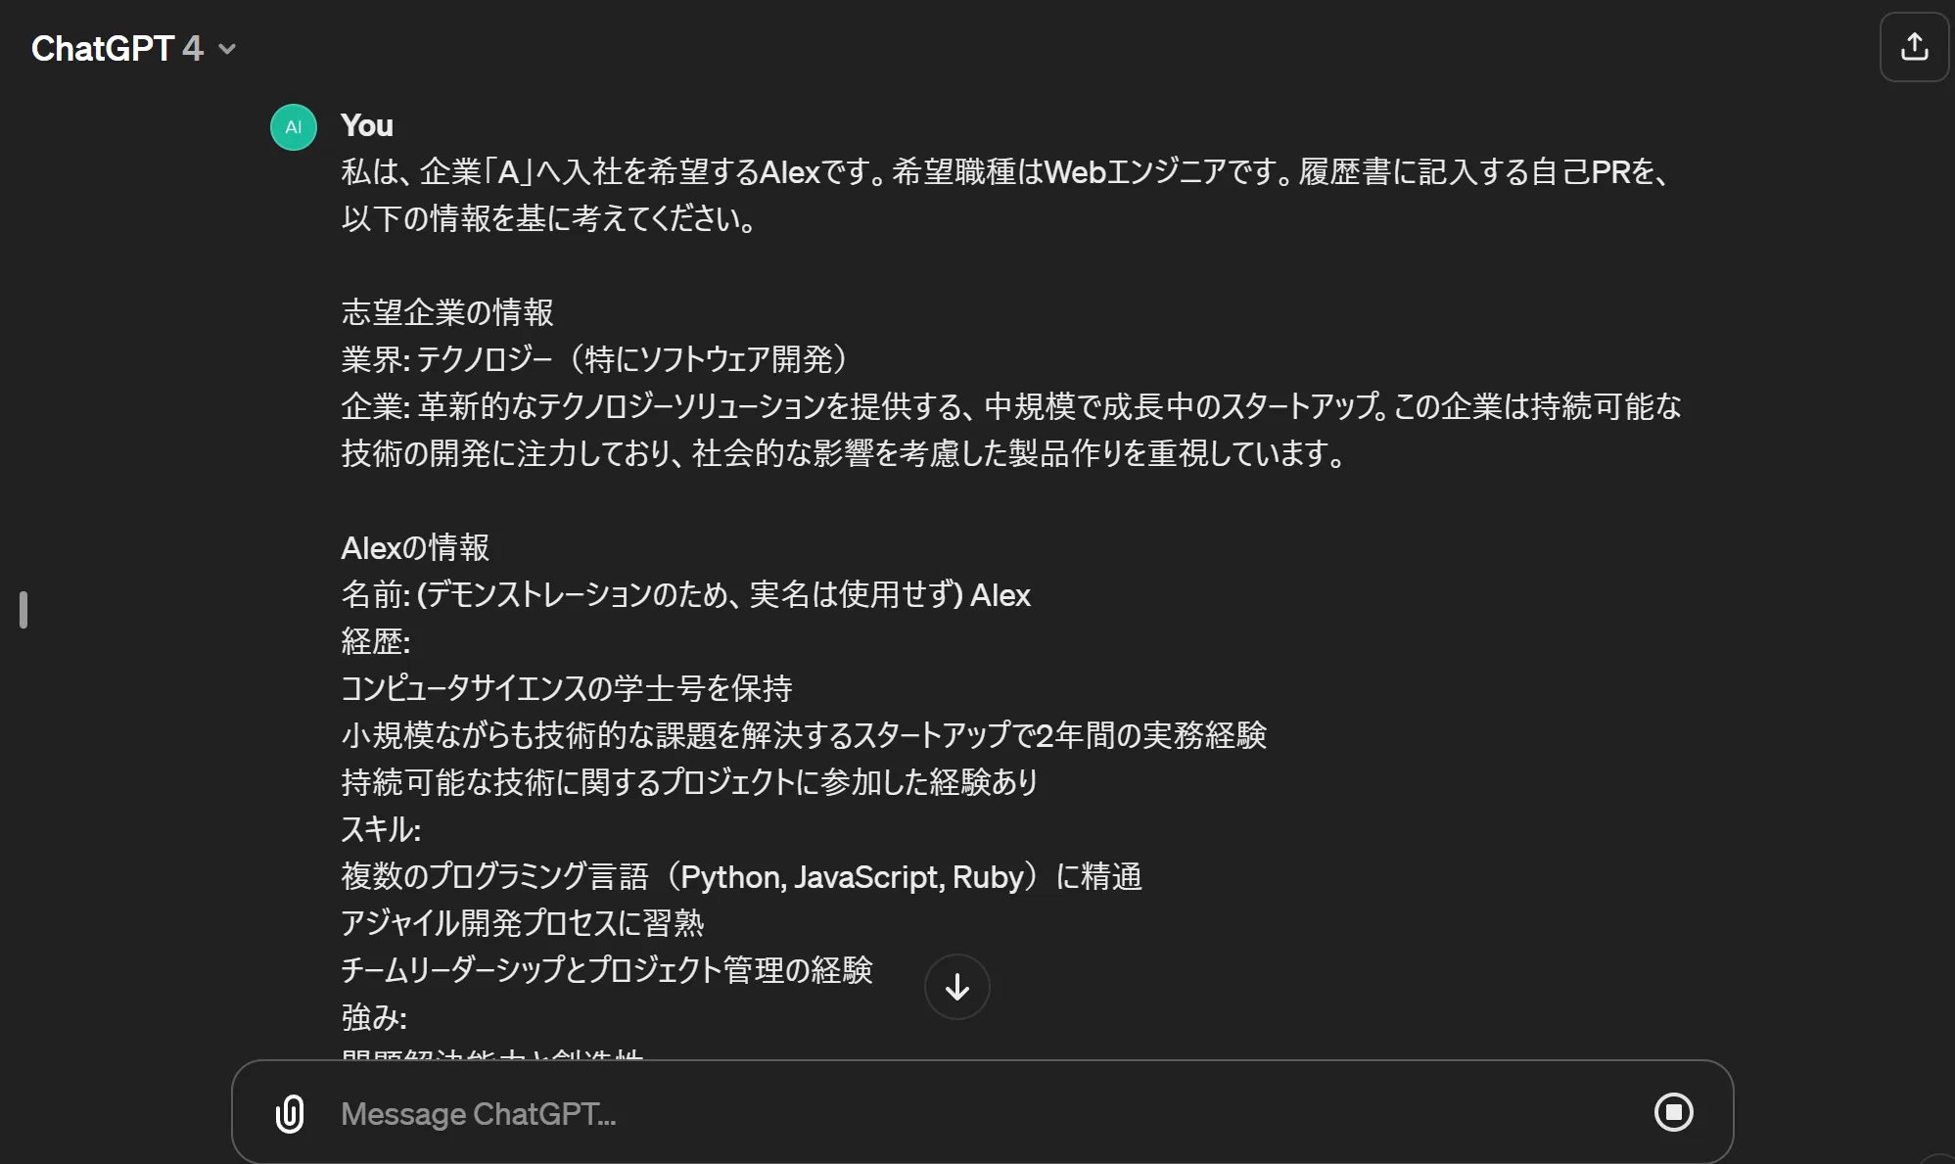Click the "経歴:" label
The height and width of the screenshot is (1164, 1955).
click(376, 641)
